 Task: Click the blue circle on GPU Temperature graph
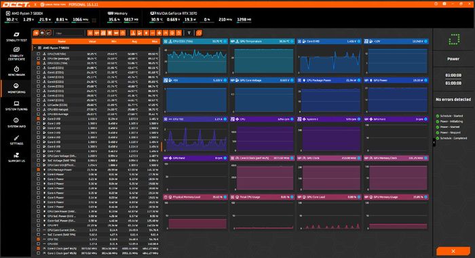[292, 41]
